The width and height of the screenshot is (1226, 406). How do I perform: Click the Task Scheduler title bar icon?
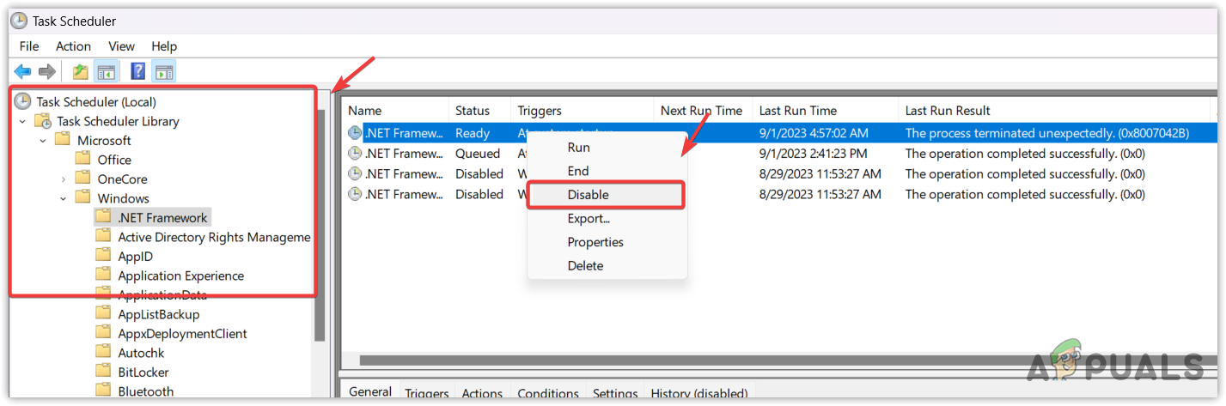coord(19,21)
